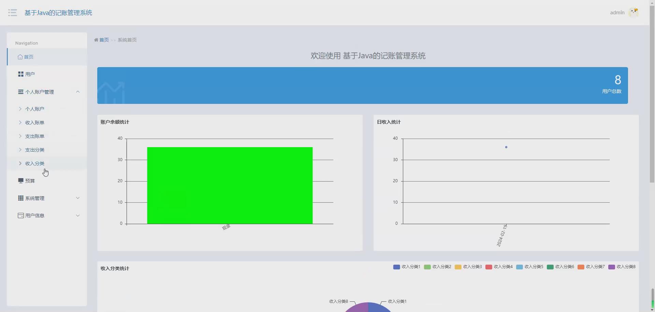Click the home icon in the breadcrumb

tap(96, 40)
